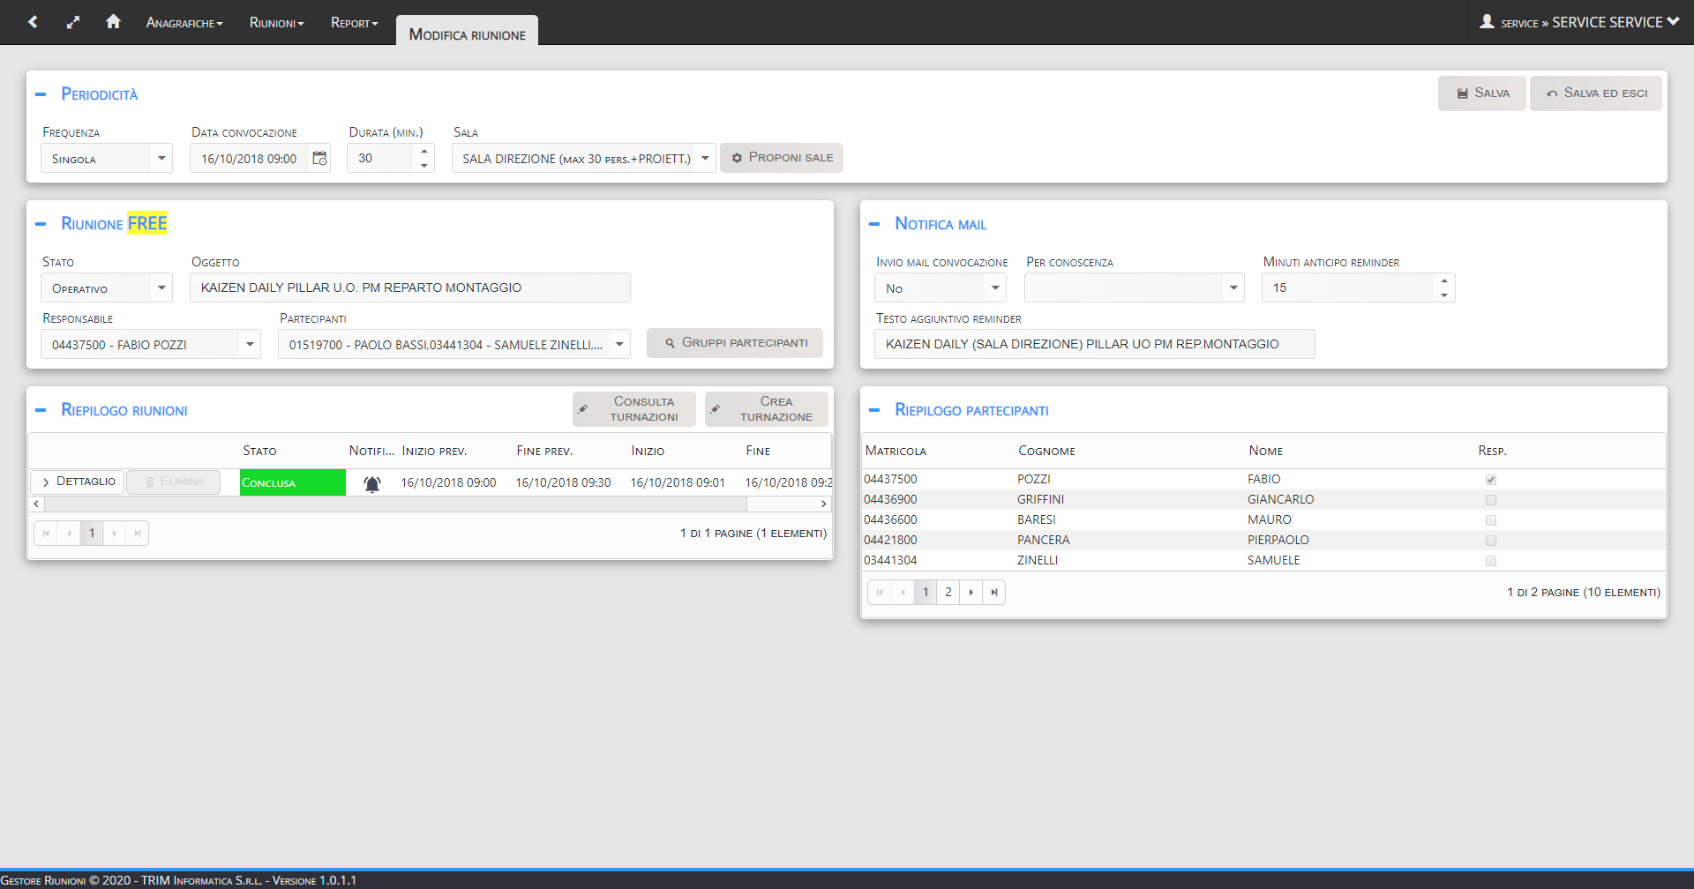The width and height of the screenshot is (1694, 889).
Task: Open the Invio mail convocazione dropdown
Action: 995,288
